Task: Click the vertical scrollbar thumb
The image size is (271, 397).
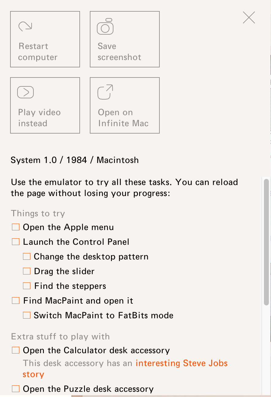Action: point(266,242)
